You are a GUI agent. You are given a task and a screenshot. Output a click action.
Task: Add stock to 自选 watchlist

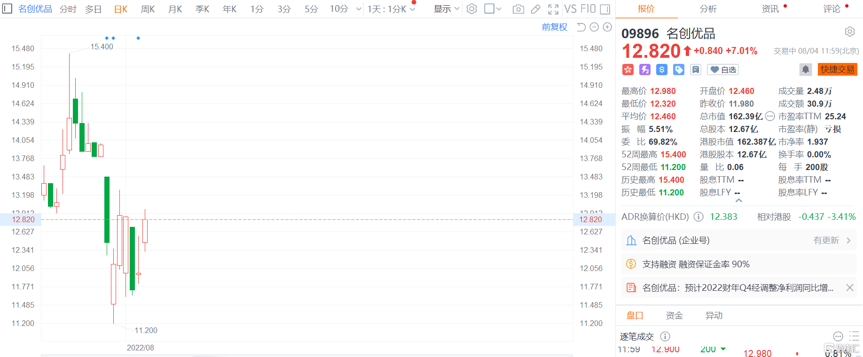pyautogui.click(x=723, y=70)
